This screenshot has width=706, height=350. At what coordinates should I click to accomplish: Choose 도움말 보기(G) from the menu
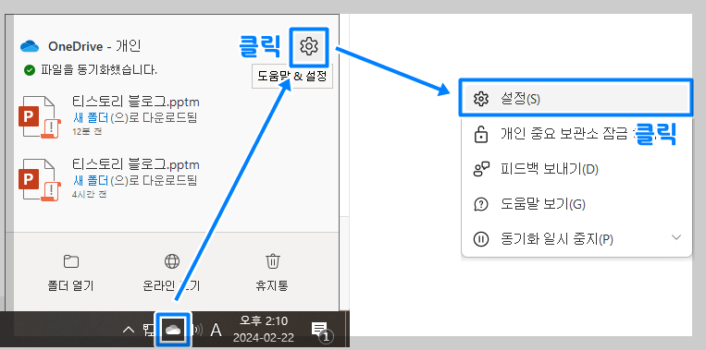(x=576, y=204)
